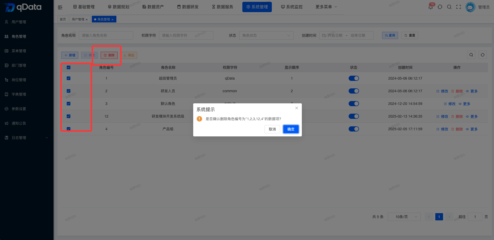
Task: Go to the 首页 tab
Action: pos(63,19)
